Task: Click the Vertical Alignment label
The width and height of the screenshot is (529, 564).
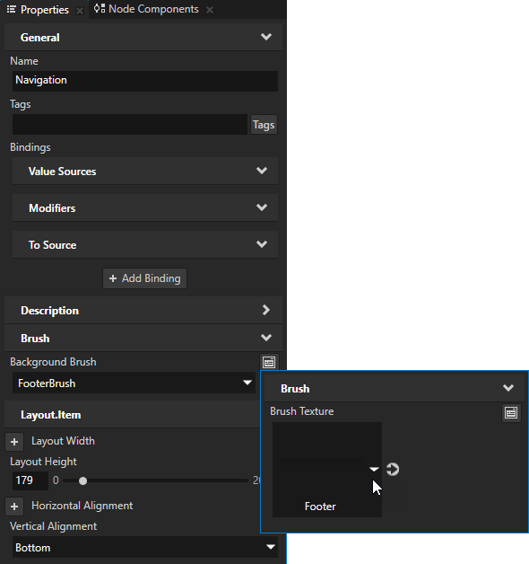Action: (x=54, y=526)
